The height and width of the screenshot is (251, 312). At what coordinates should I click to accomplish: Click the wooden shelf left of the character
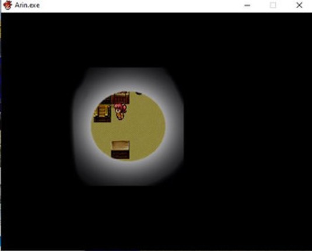click(102, 113)
